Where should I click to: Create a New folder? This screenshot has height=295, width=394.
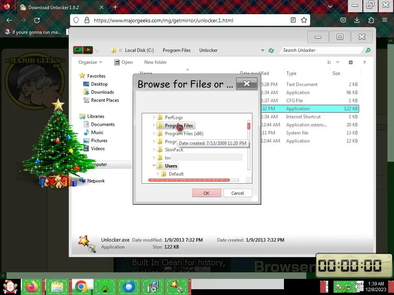pyautogui.click(x=155, y=62)
